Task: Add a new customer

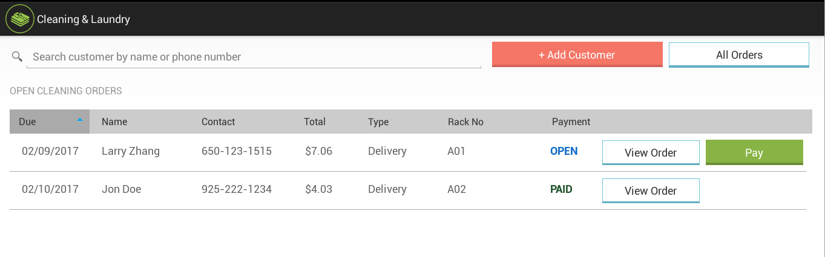Action: (577, 54)
